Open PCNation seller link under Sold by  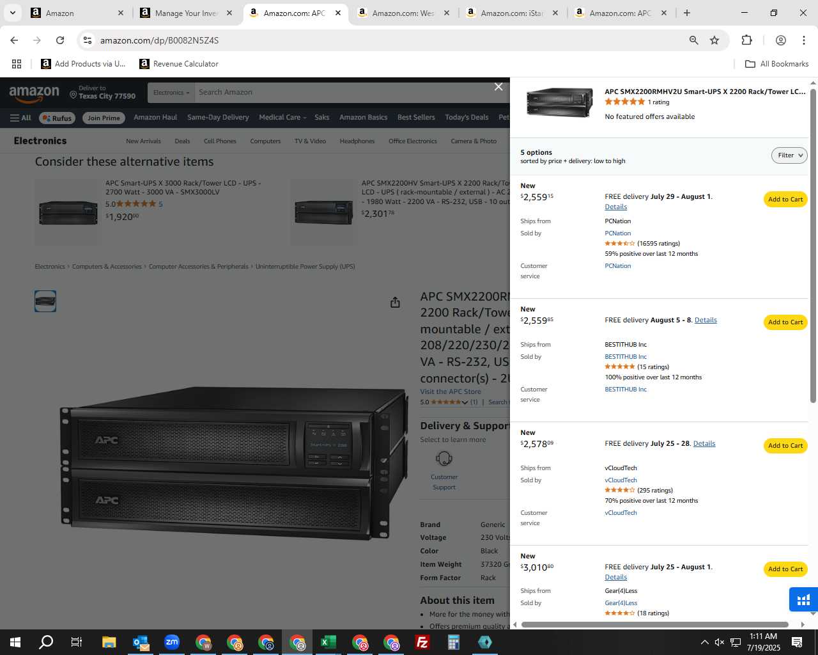618,233
